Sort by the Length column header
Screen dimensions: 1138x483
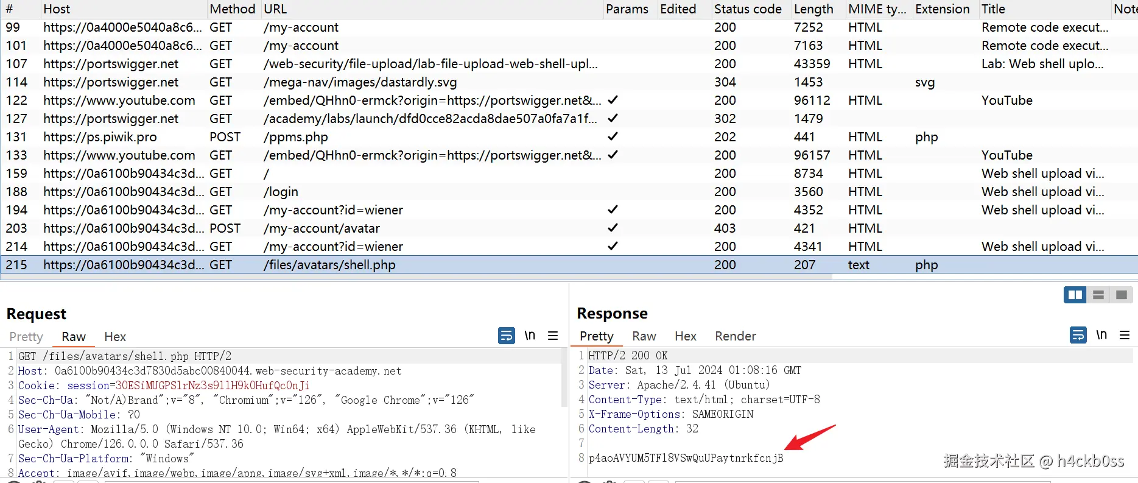click(x=818, y=9)
